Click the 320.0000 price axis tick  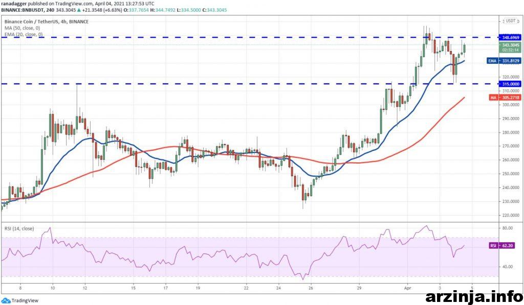pyautogui.click(x=510, y=76)
